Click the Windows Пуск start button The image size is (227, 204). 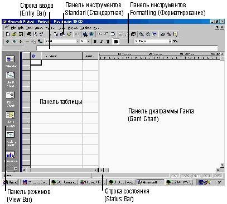pyautogui.click(x=11, y=182)
